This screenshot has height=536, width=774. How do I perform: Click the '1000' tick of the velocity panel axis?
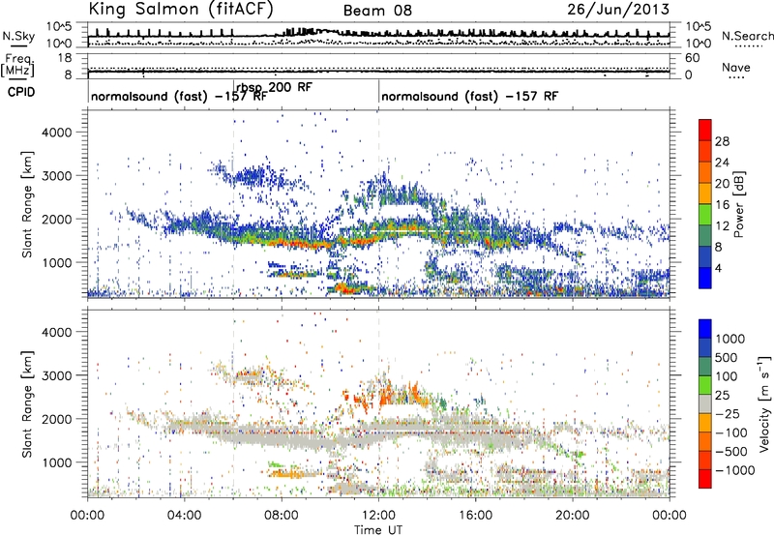[x=57, y=462]
